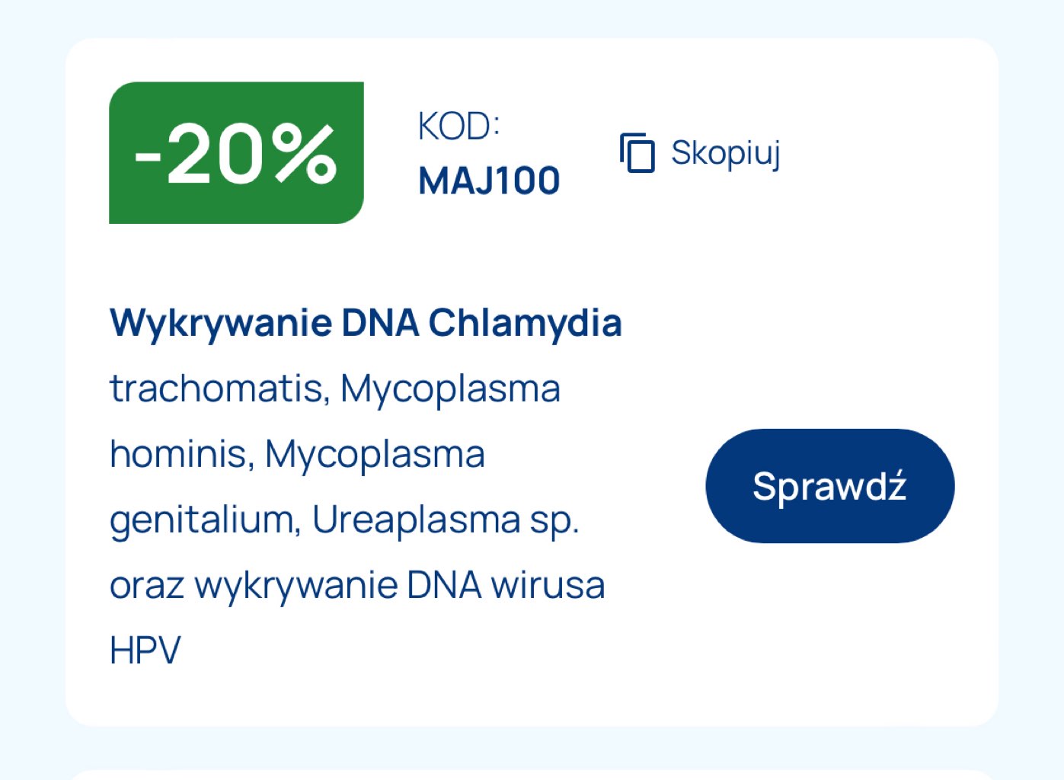The height and width of the screenshot is (780, 1064).
Task: Click 'genitalium, Ureaplasma sp.' text line
Action: (x=344, y=520)
